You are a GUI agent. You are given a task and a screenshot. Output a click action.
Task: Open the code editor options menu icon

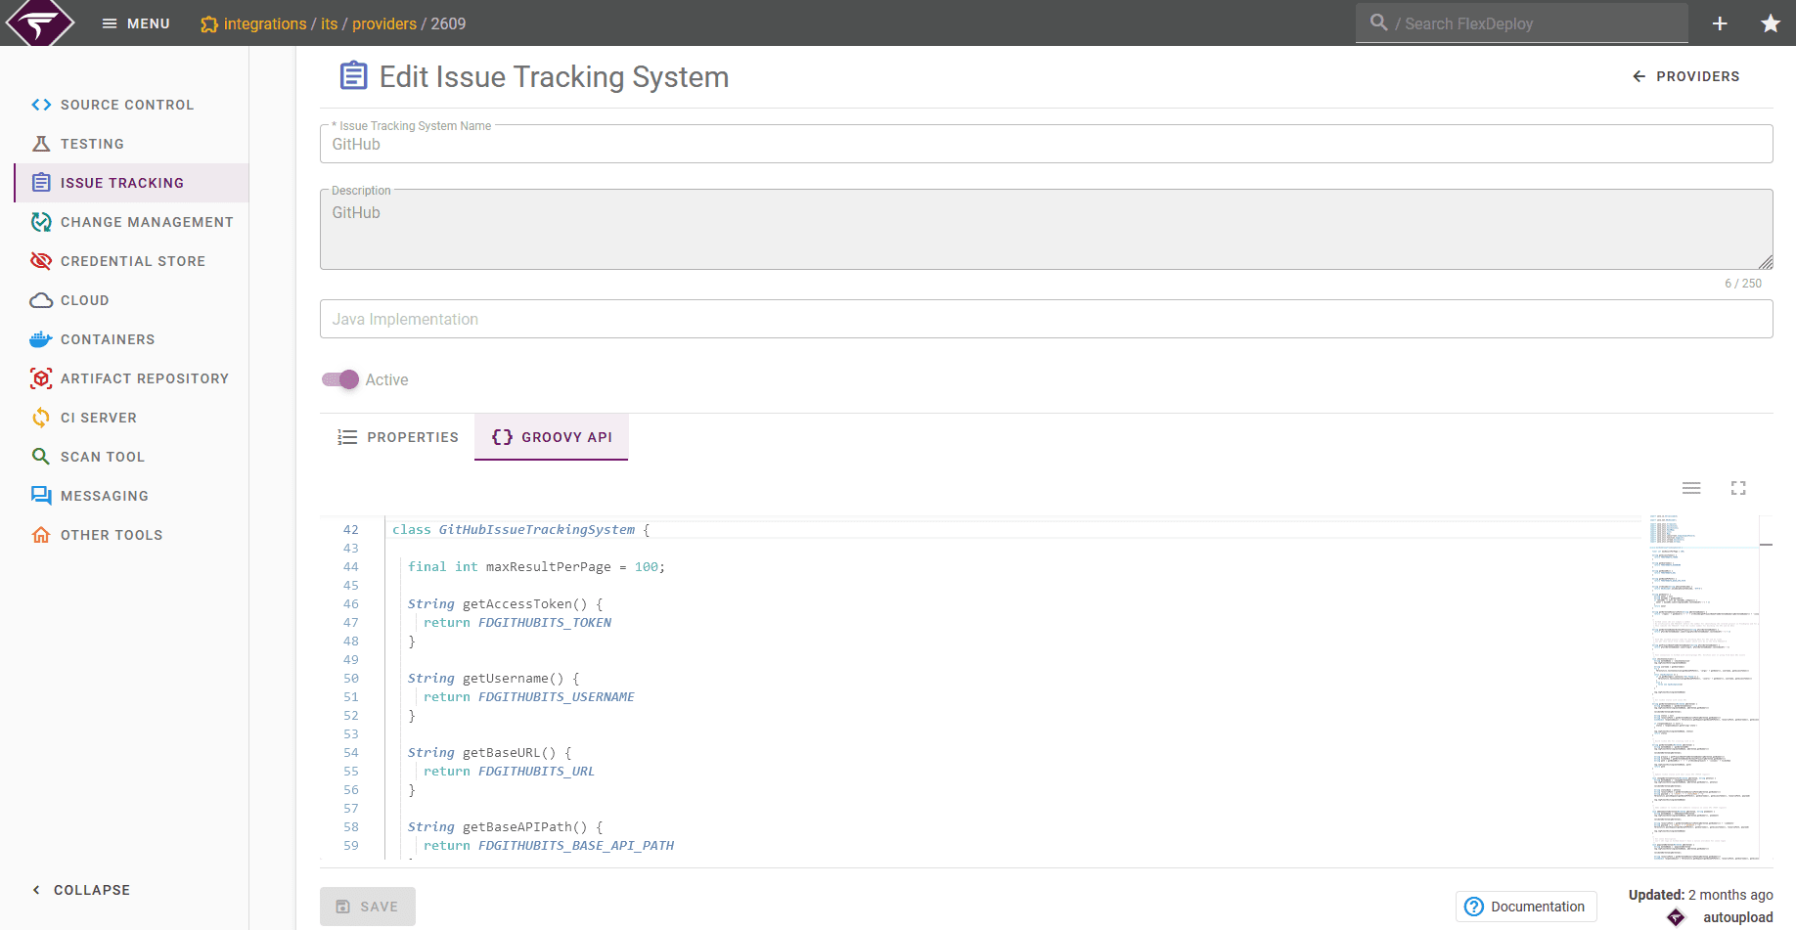pos(1691,488)
